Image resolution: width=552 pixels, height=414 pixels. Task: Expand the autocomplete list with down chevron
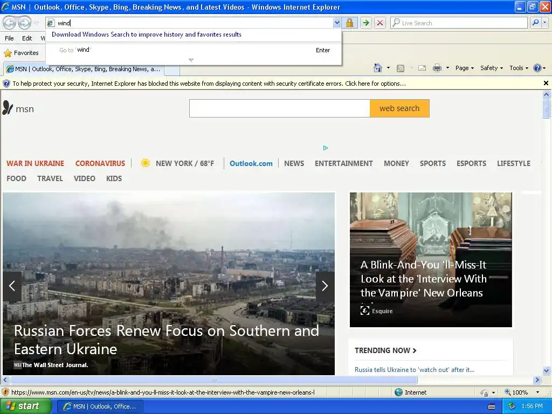(191, 60)
